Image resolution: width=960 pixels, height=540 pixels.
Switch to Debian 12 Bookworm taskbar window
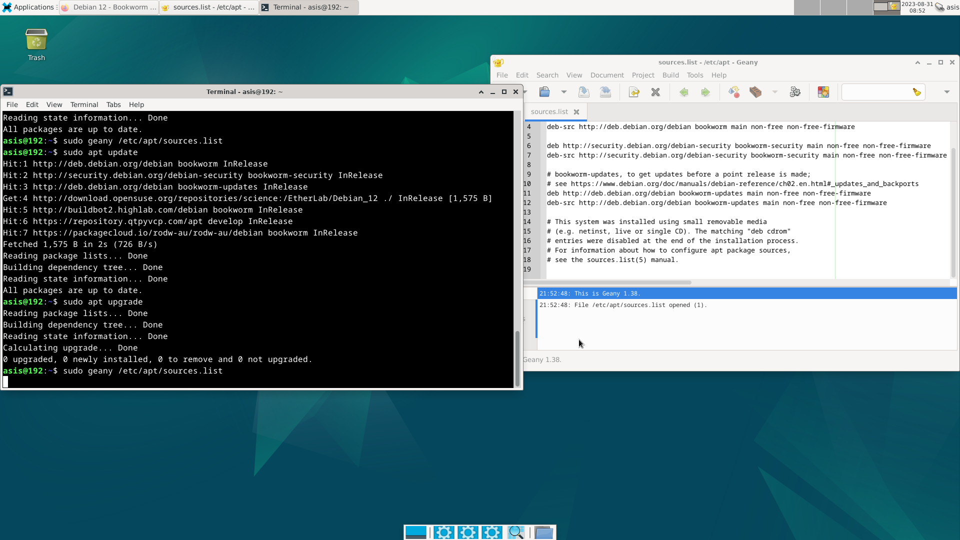[109, 7]
